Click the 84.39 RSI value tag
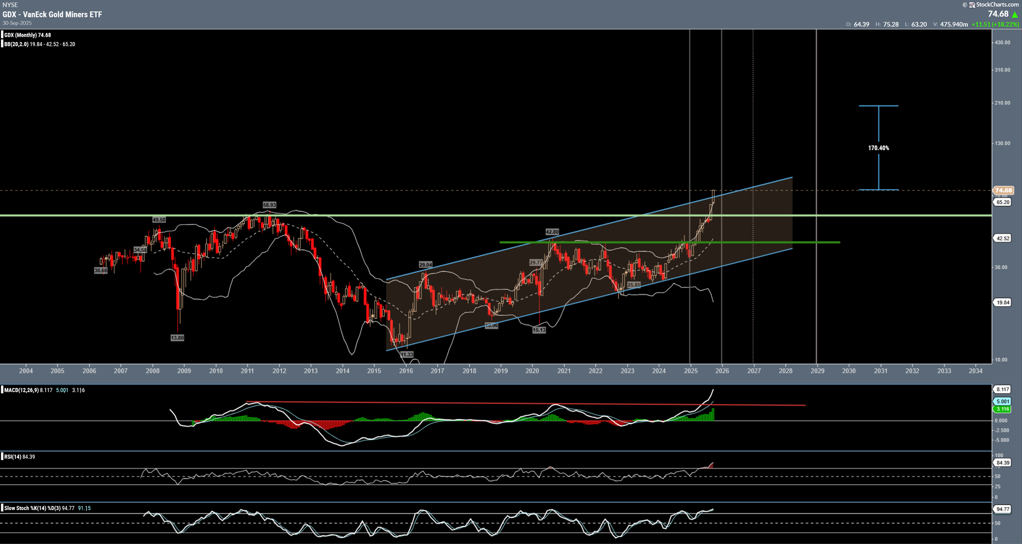 pyautogui.click(x=1003, y=463)
